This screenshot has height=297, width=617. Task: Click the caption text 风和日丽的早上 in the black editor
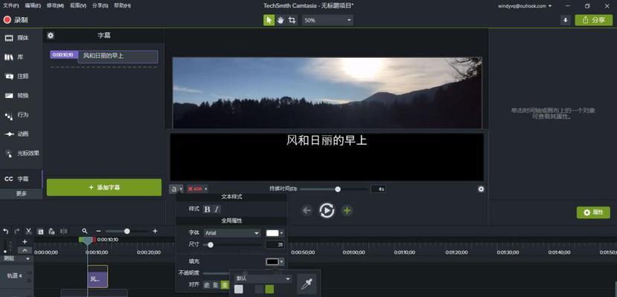tap(327, 140)
